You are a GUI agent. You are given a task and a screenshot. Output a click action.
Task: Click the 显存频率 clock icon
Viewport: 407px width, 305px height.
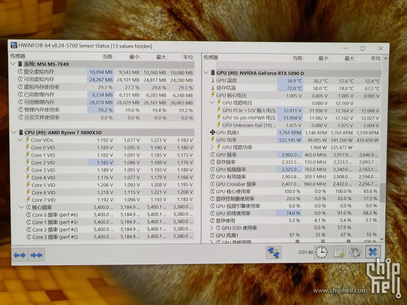212,162
